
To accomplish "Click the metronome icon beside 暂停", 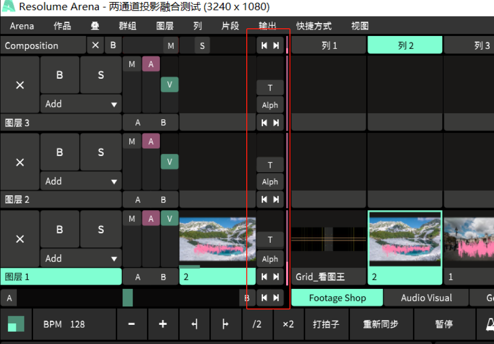I will click(488, 324).
